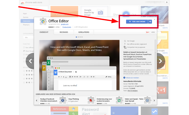The image size is (189, 115).
Task: Open the Password Alert tile
Action: (x=94, y=111)
